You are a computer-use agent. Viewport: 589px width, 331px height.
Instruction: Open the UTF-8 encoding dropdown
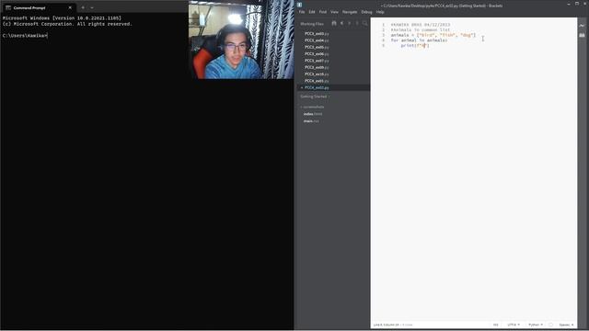point(514,325)
